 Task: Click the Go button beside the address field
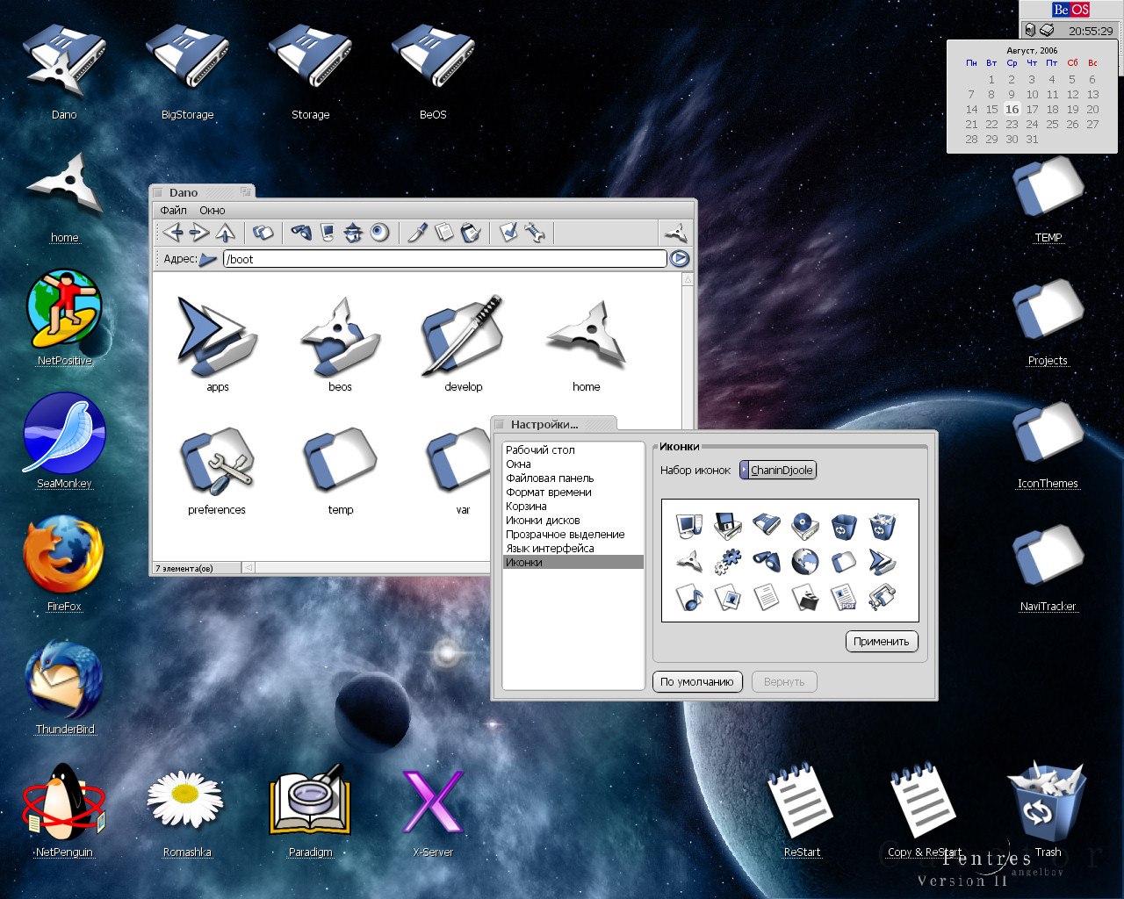click(680, 259)
